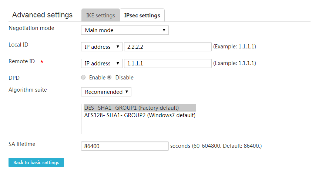The height and width of the screenshot is (174, 322).
Task: Switch to the IKE settings tab
Action: 101,15
